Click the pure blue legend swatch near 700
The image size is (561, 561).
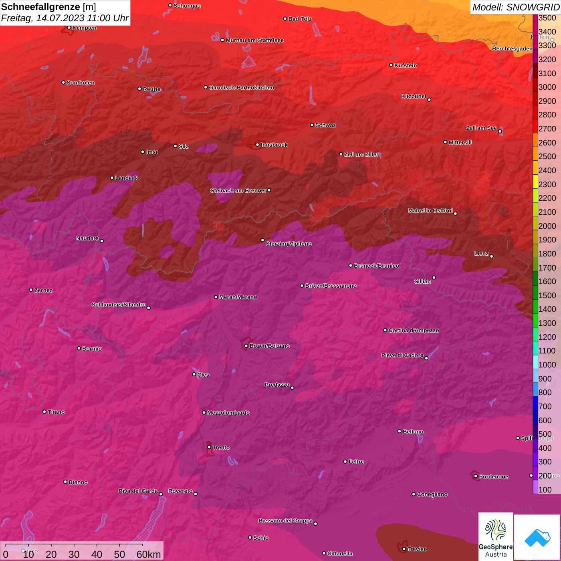(x=535, y=404)
